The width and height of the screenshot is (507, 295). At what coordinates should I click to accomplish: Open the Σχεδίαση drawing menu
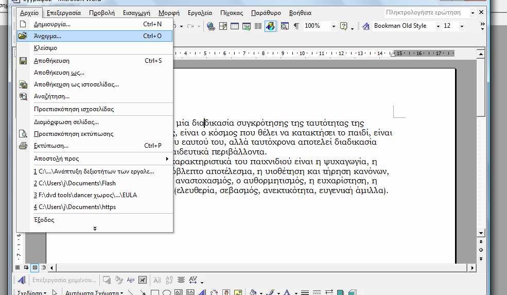(32, 293)
